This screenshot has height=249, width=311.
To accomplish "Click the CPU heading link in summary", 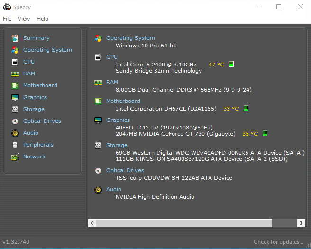I will pyautogui.click(x=112, y=57).
